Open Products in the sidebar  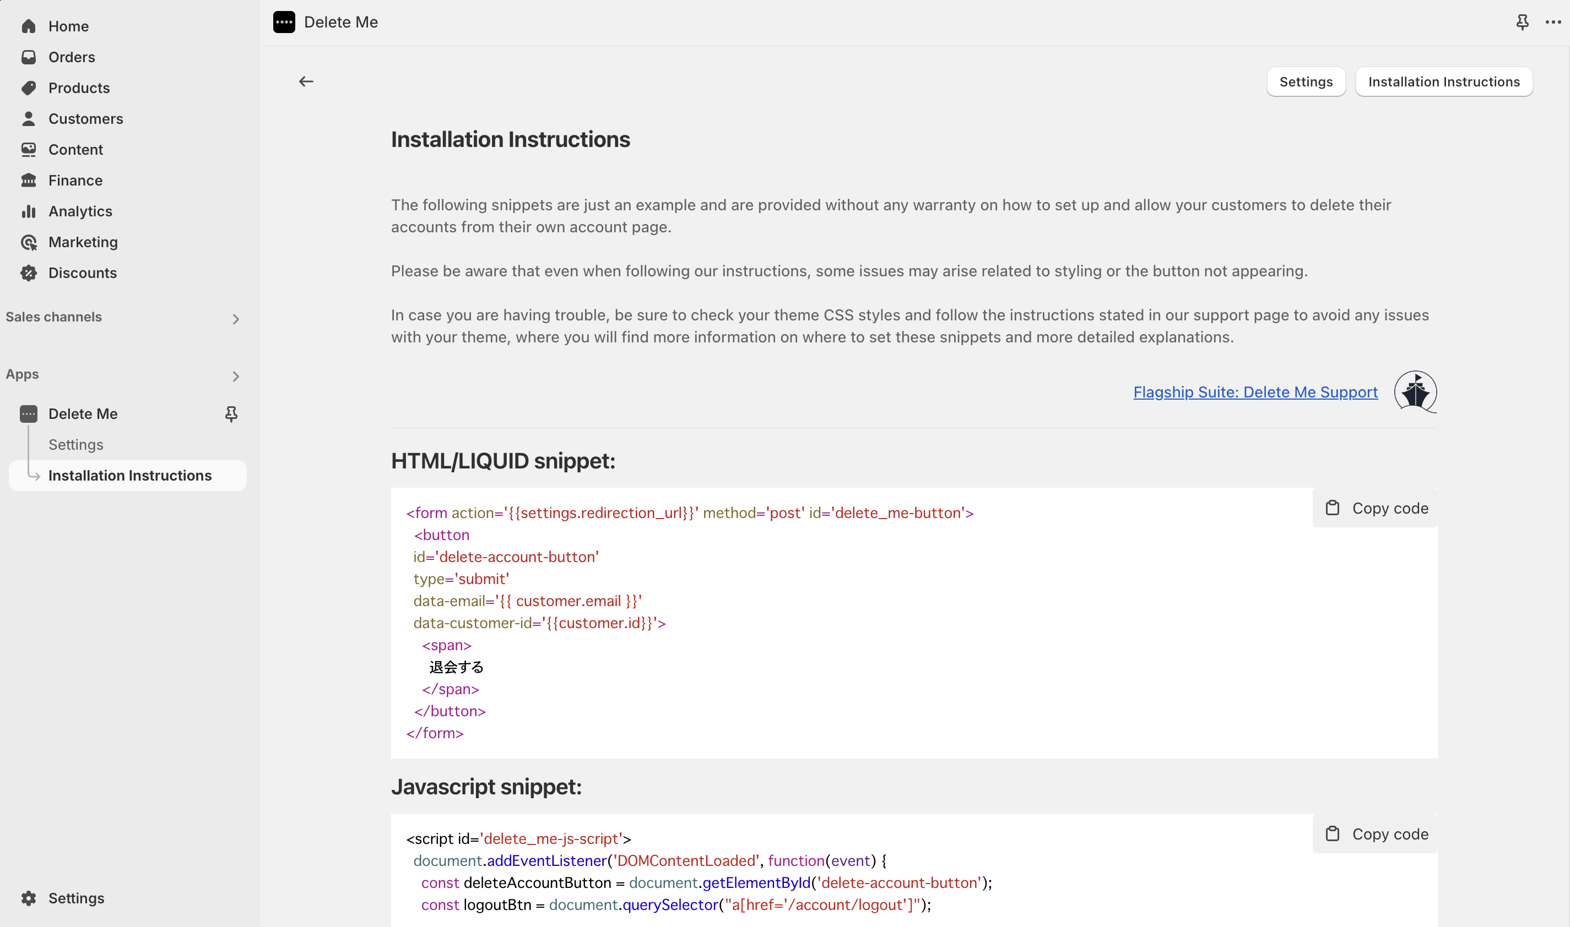click(x=79, y=88)
